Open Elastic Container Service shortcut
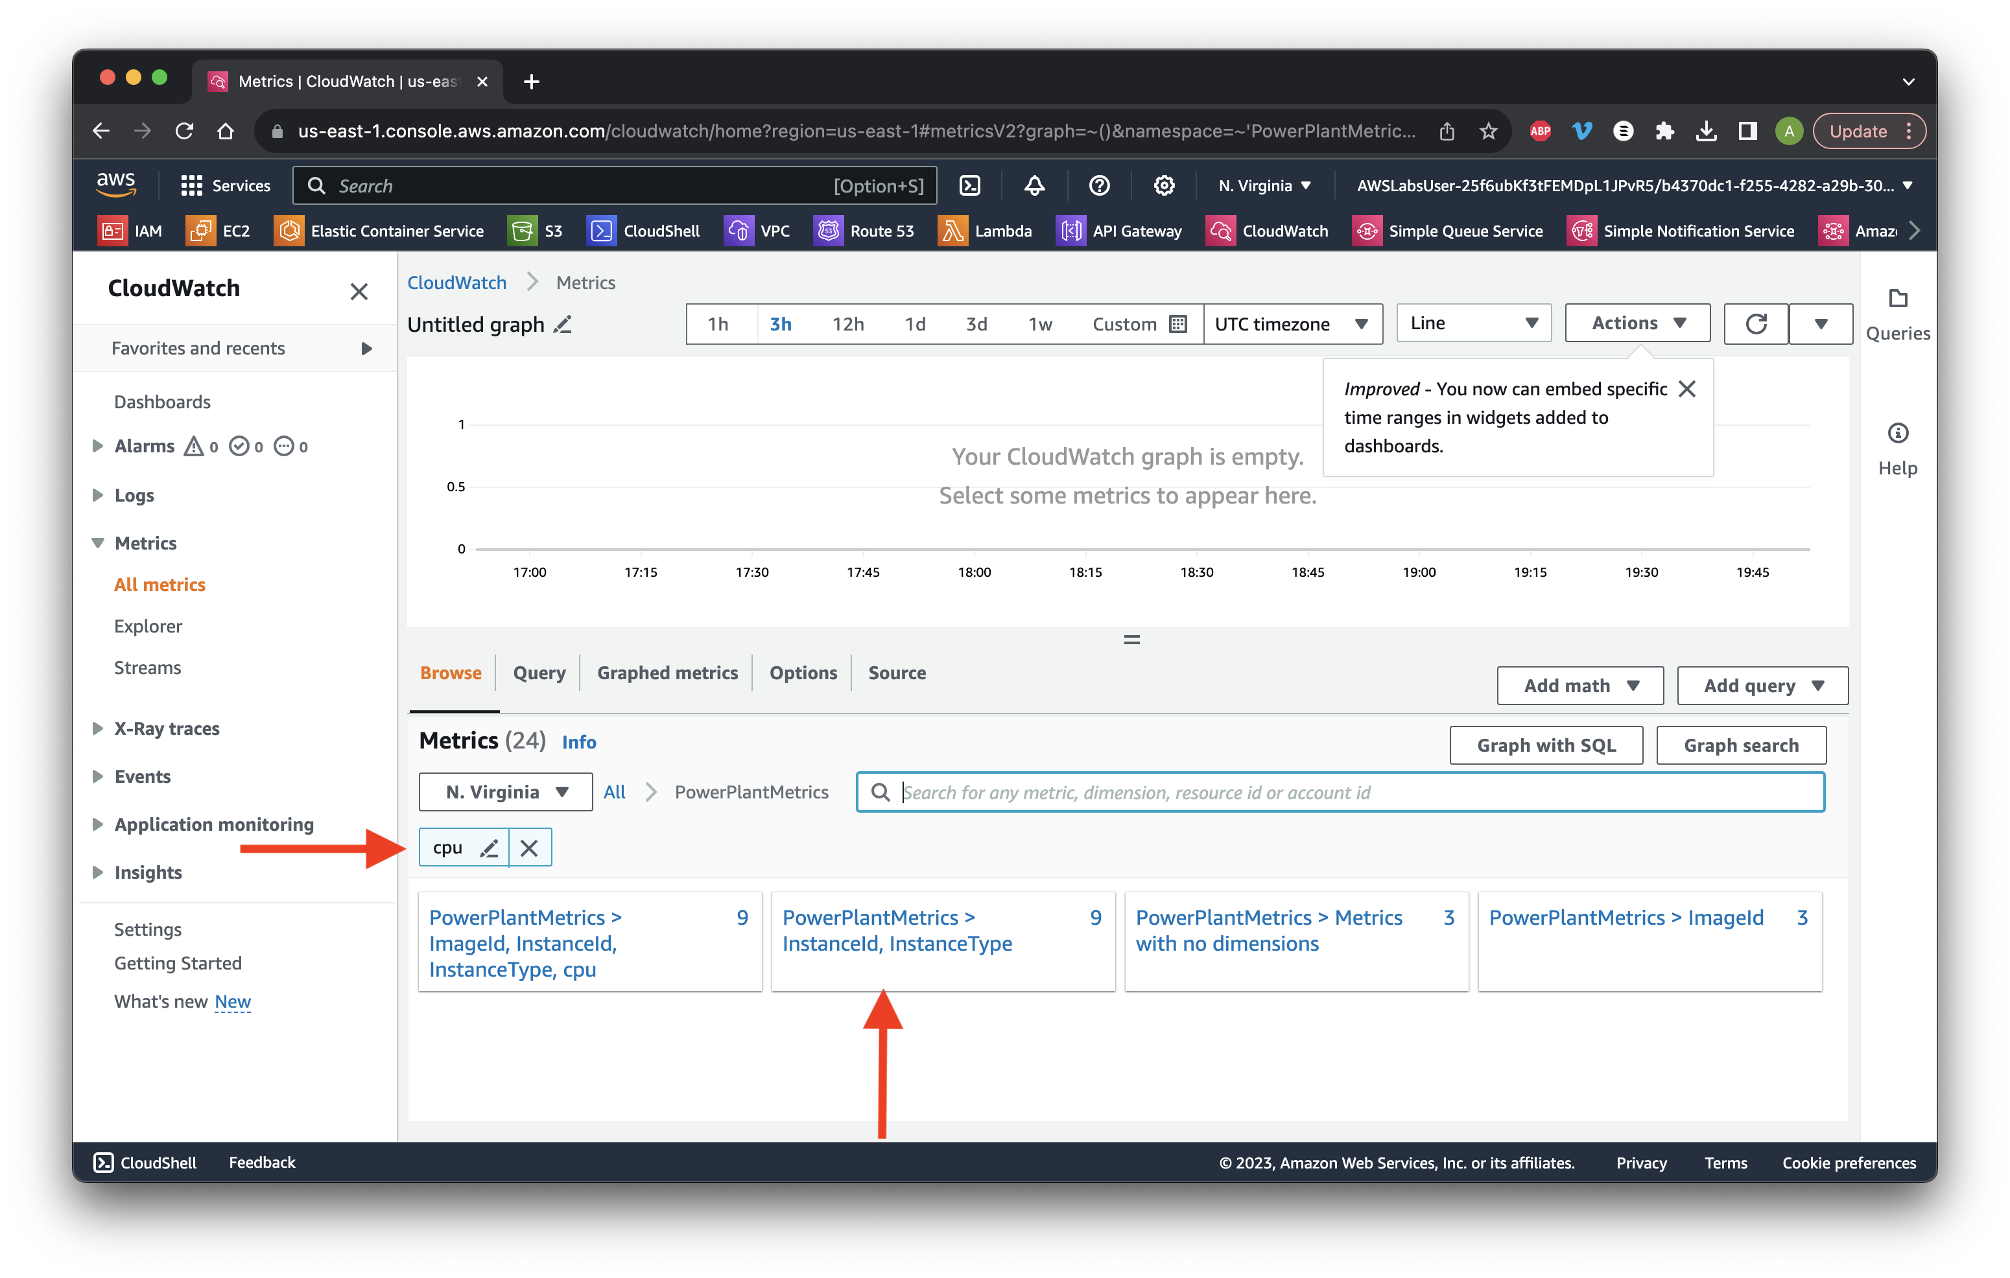Viewport: 2010px width, 1278px height. coord(379,231)
